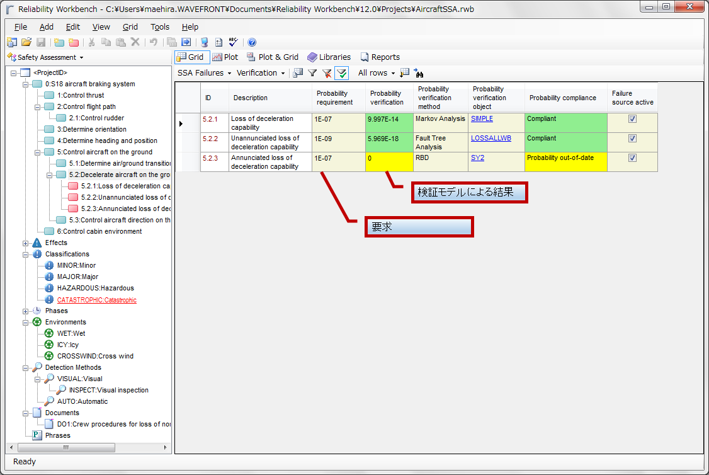709x475 pixels.
Task: Click the clear filter icon with red X
Action: click(326, 73)
